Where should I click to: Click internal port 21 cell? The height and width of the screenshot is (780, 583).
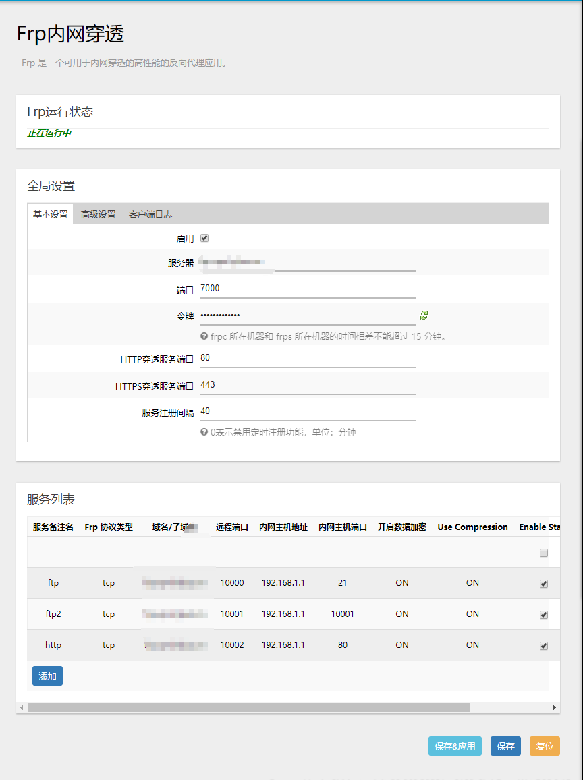(343, 583)
